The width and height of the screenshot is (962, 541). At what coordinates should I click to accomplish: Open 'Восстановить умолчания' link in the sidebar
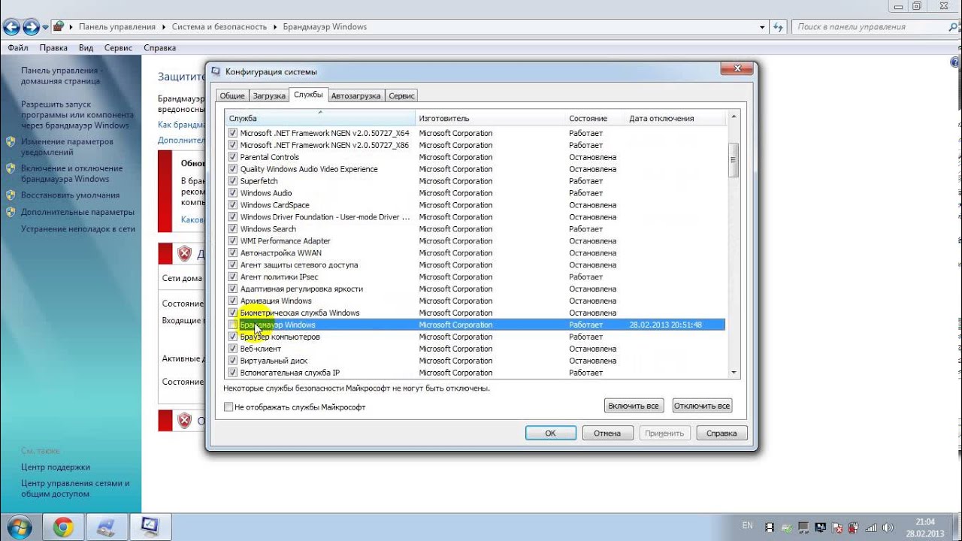click(70, 195)
